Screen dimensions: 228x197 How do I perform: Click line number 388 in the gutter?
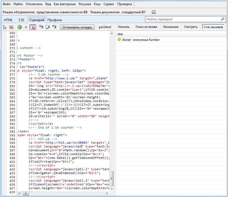pyautogui.click(x=12, y=116)
